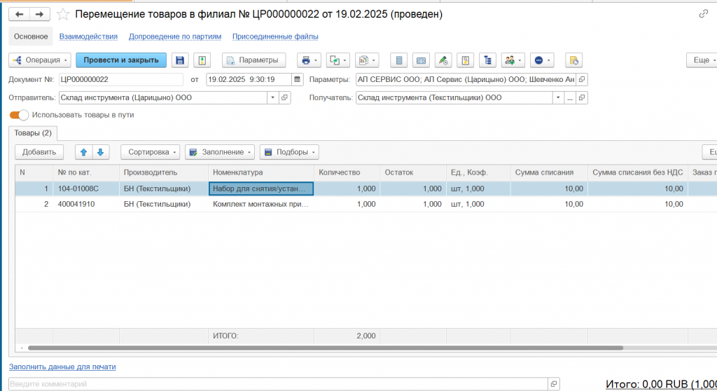Click 'Заполнить данные для печати' link
This screenshot has width=717, height=391.
pyautogui.click(x=62, y=366)
